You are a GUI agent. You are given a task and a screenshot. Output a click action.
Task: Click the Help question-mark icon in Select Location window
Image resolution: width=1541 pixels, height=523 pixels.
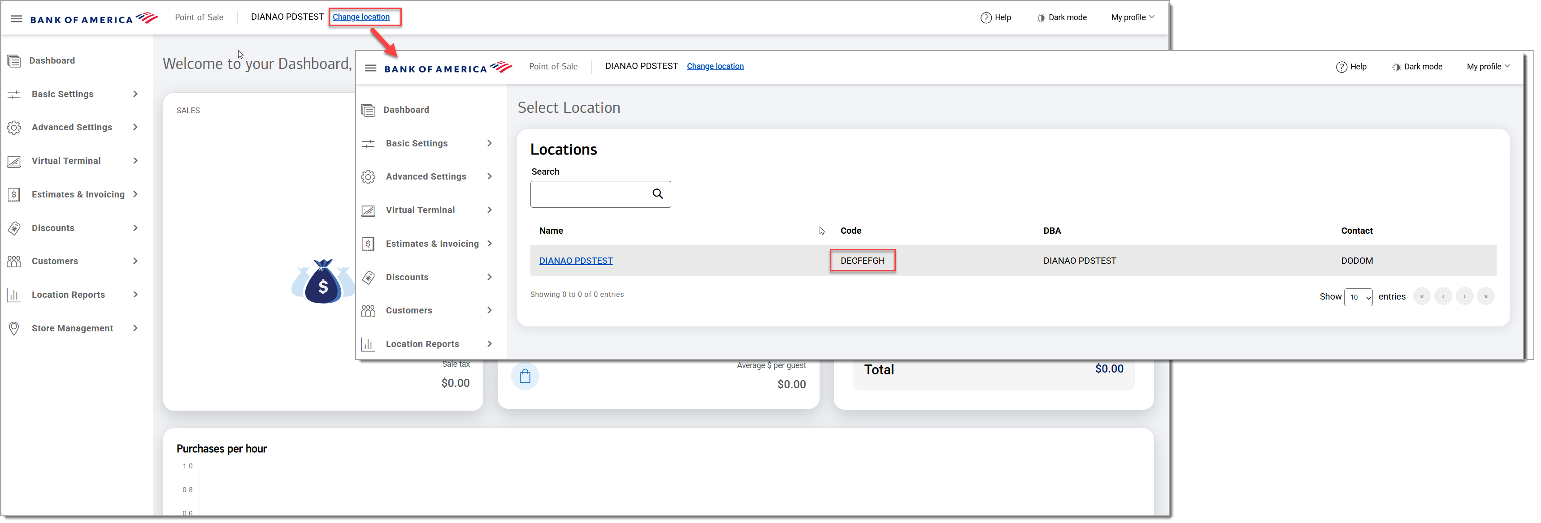point(1341,67)
